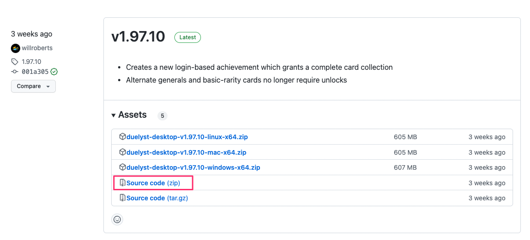The width and height of the screenshot is (530, 240).
Task: Click the green verified commit checkmark
Action: tap(54, 72)
